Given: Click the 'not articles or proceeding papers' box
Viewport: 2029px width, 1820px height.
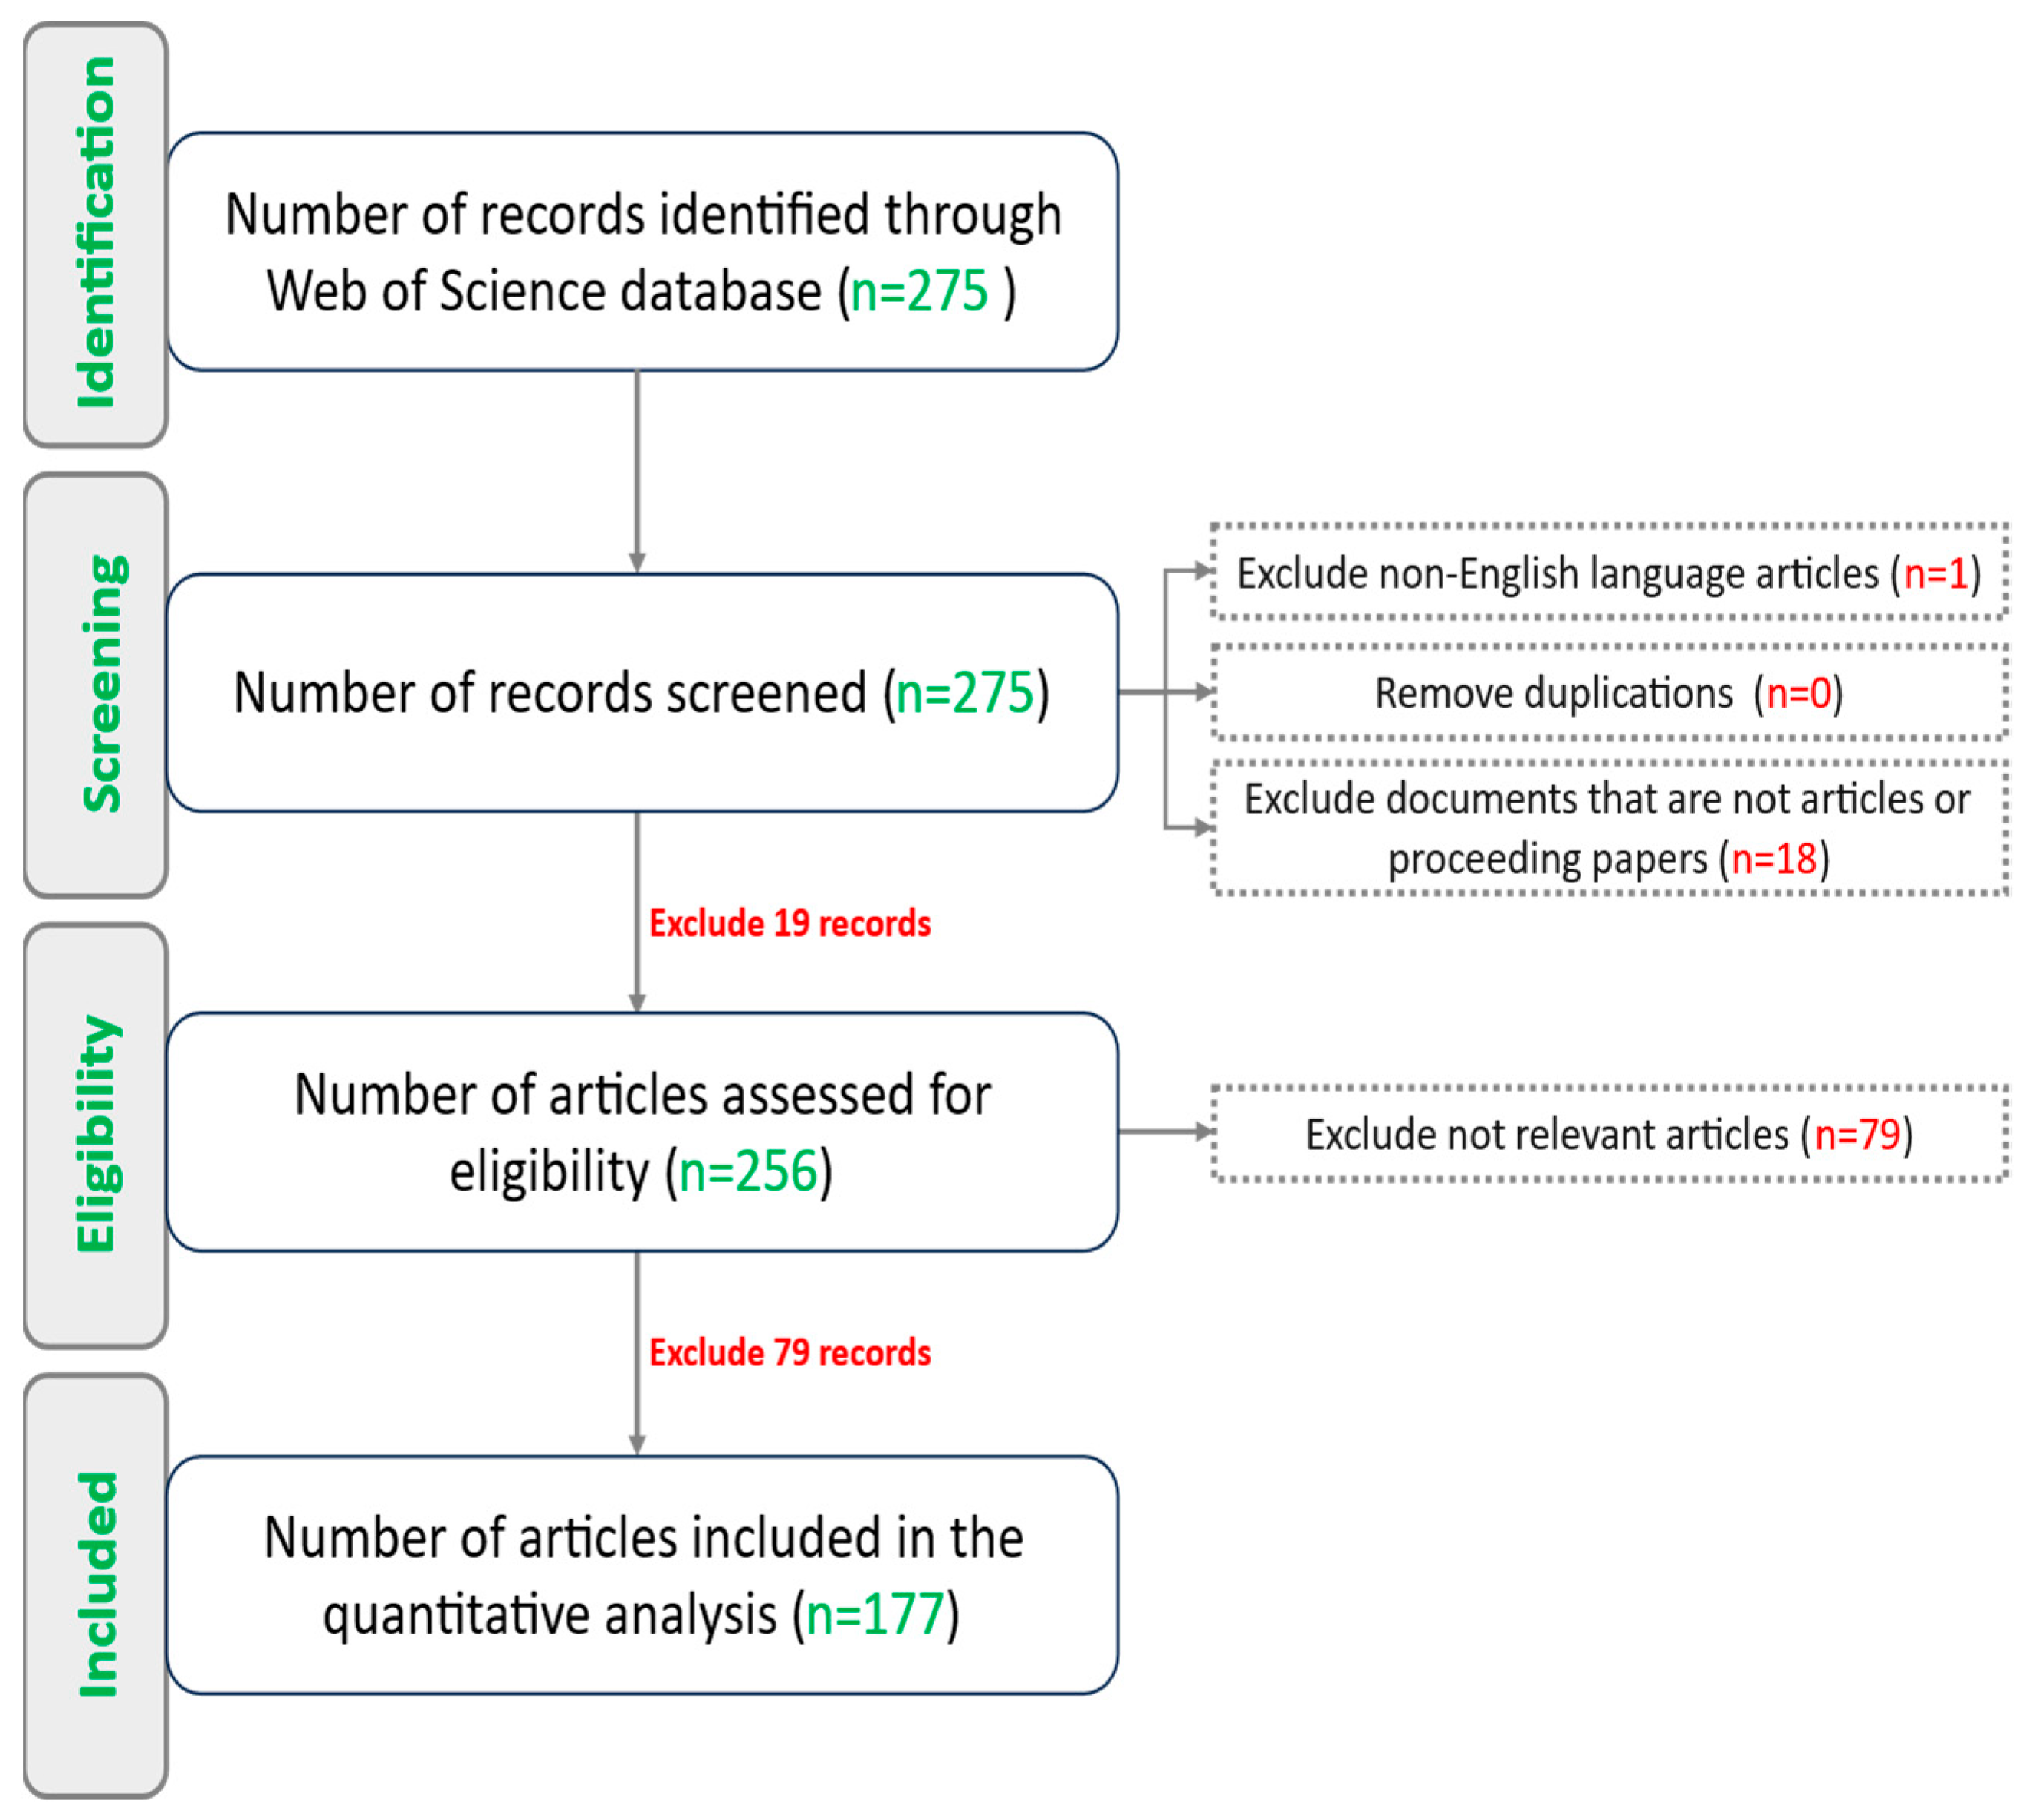Looking at the screenshot, I should pyautogui.click(x=1608, y=828).
